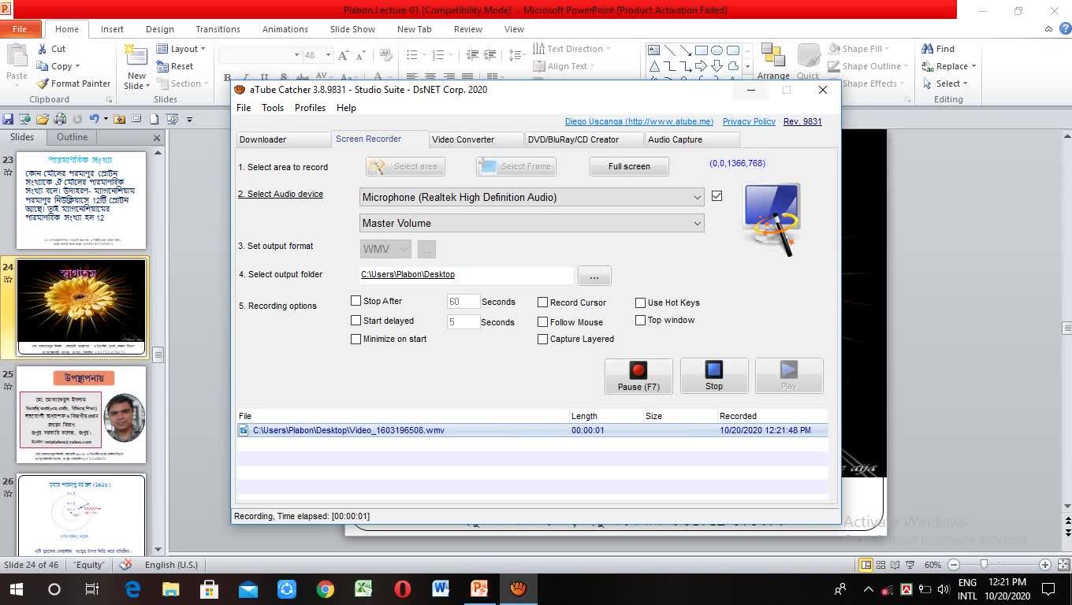The image size is (1072, 605).
Task: Click the Windows Start button
Action: tap(16, 588)
